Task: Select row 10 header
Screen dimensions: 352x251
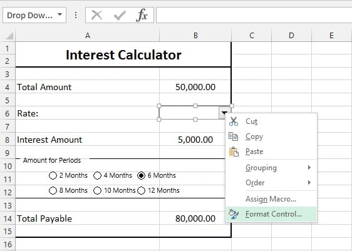Action: tap(8, 166)
